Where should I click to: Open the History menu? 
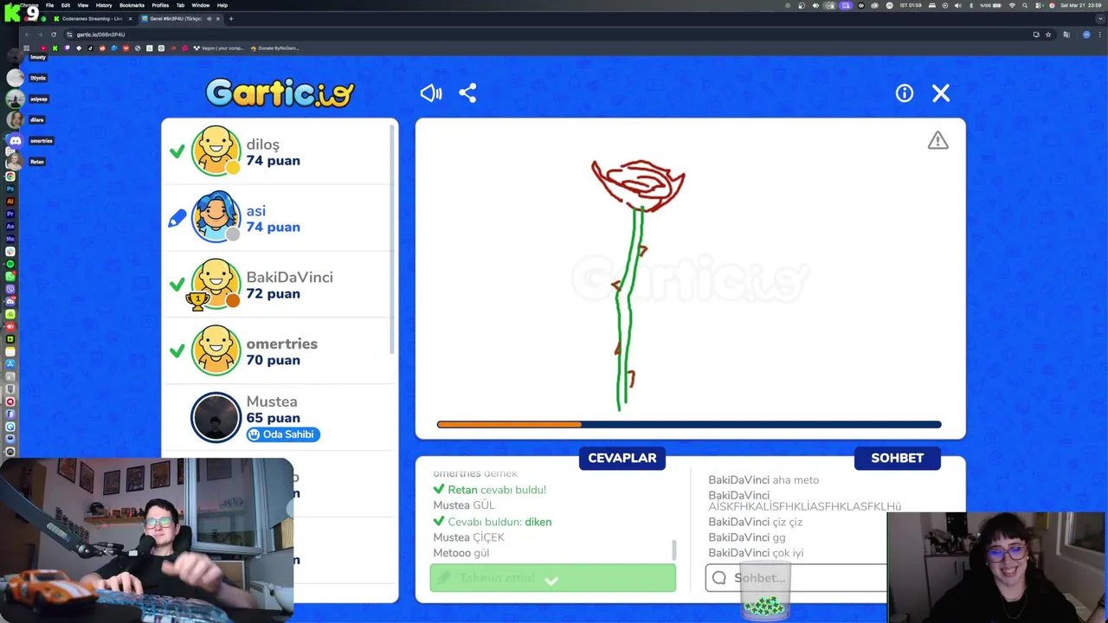click(x=104, y=5)
